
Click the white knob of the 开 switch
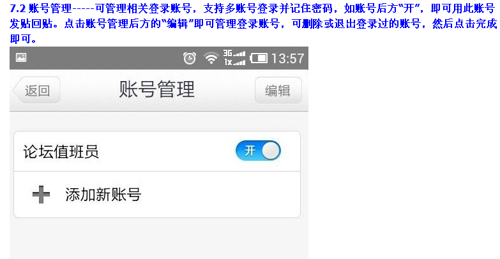(271, 151)
